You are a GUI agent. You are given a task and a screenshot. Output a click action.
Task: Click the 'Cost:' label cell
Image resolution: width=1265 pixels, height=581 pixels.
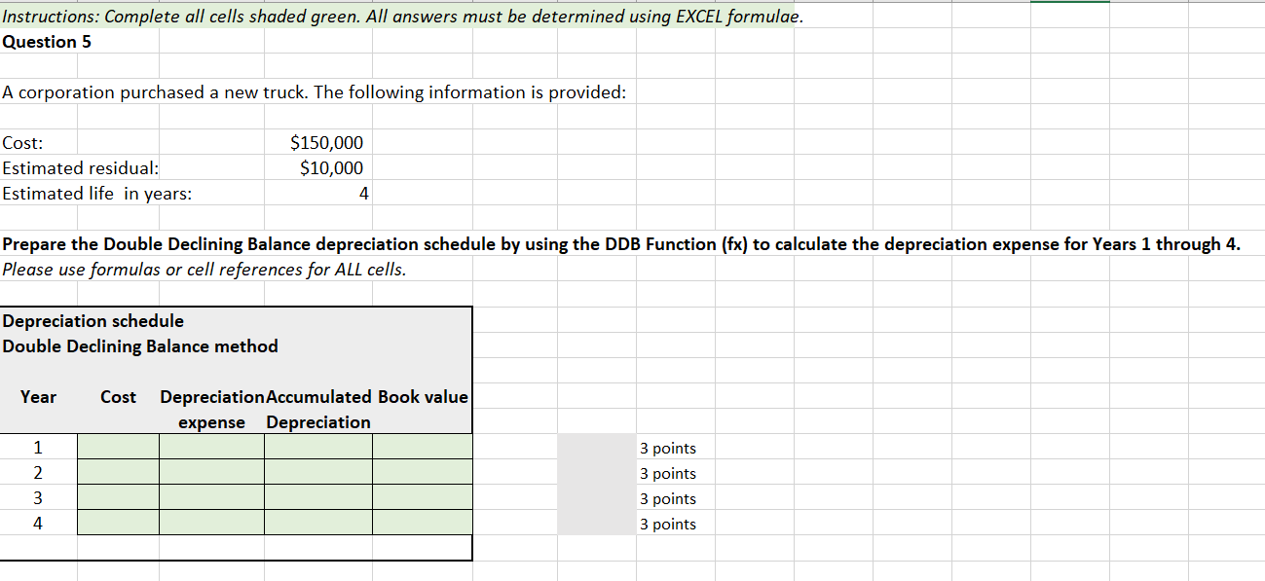pos(23,143)
